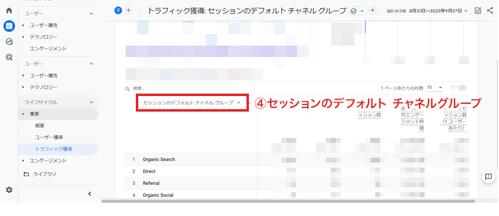Open ライブラリ folder icon
The width and height of the screenshot is (499, 216).
26,175
